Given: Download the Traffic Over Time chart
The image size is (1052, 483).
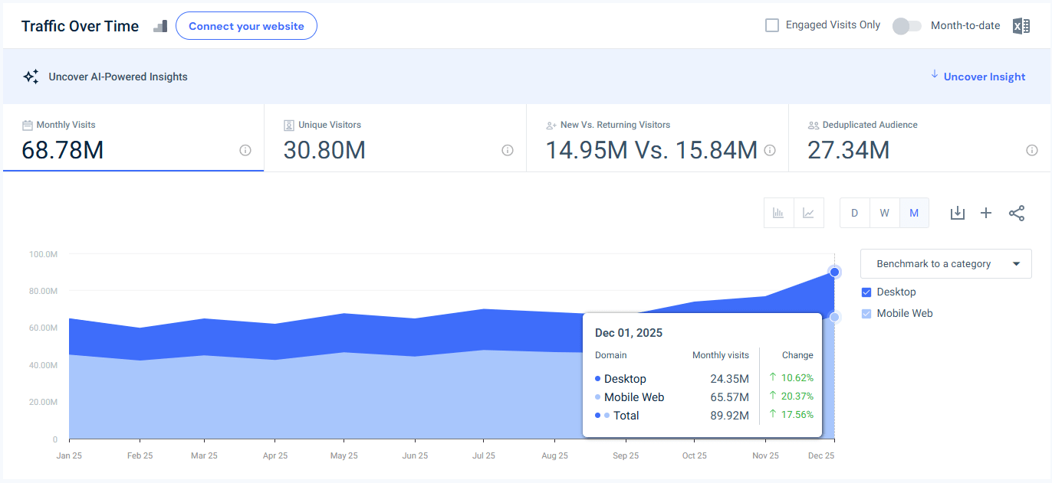Looking at the screenshot, I should click(957, 213).
